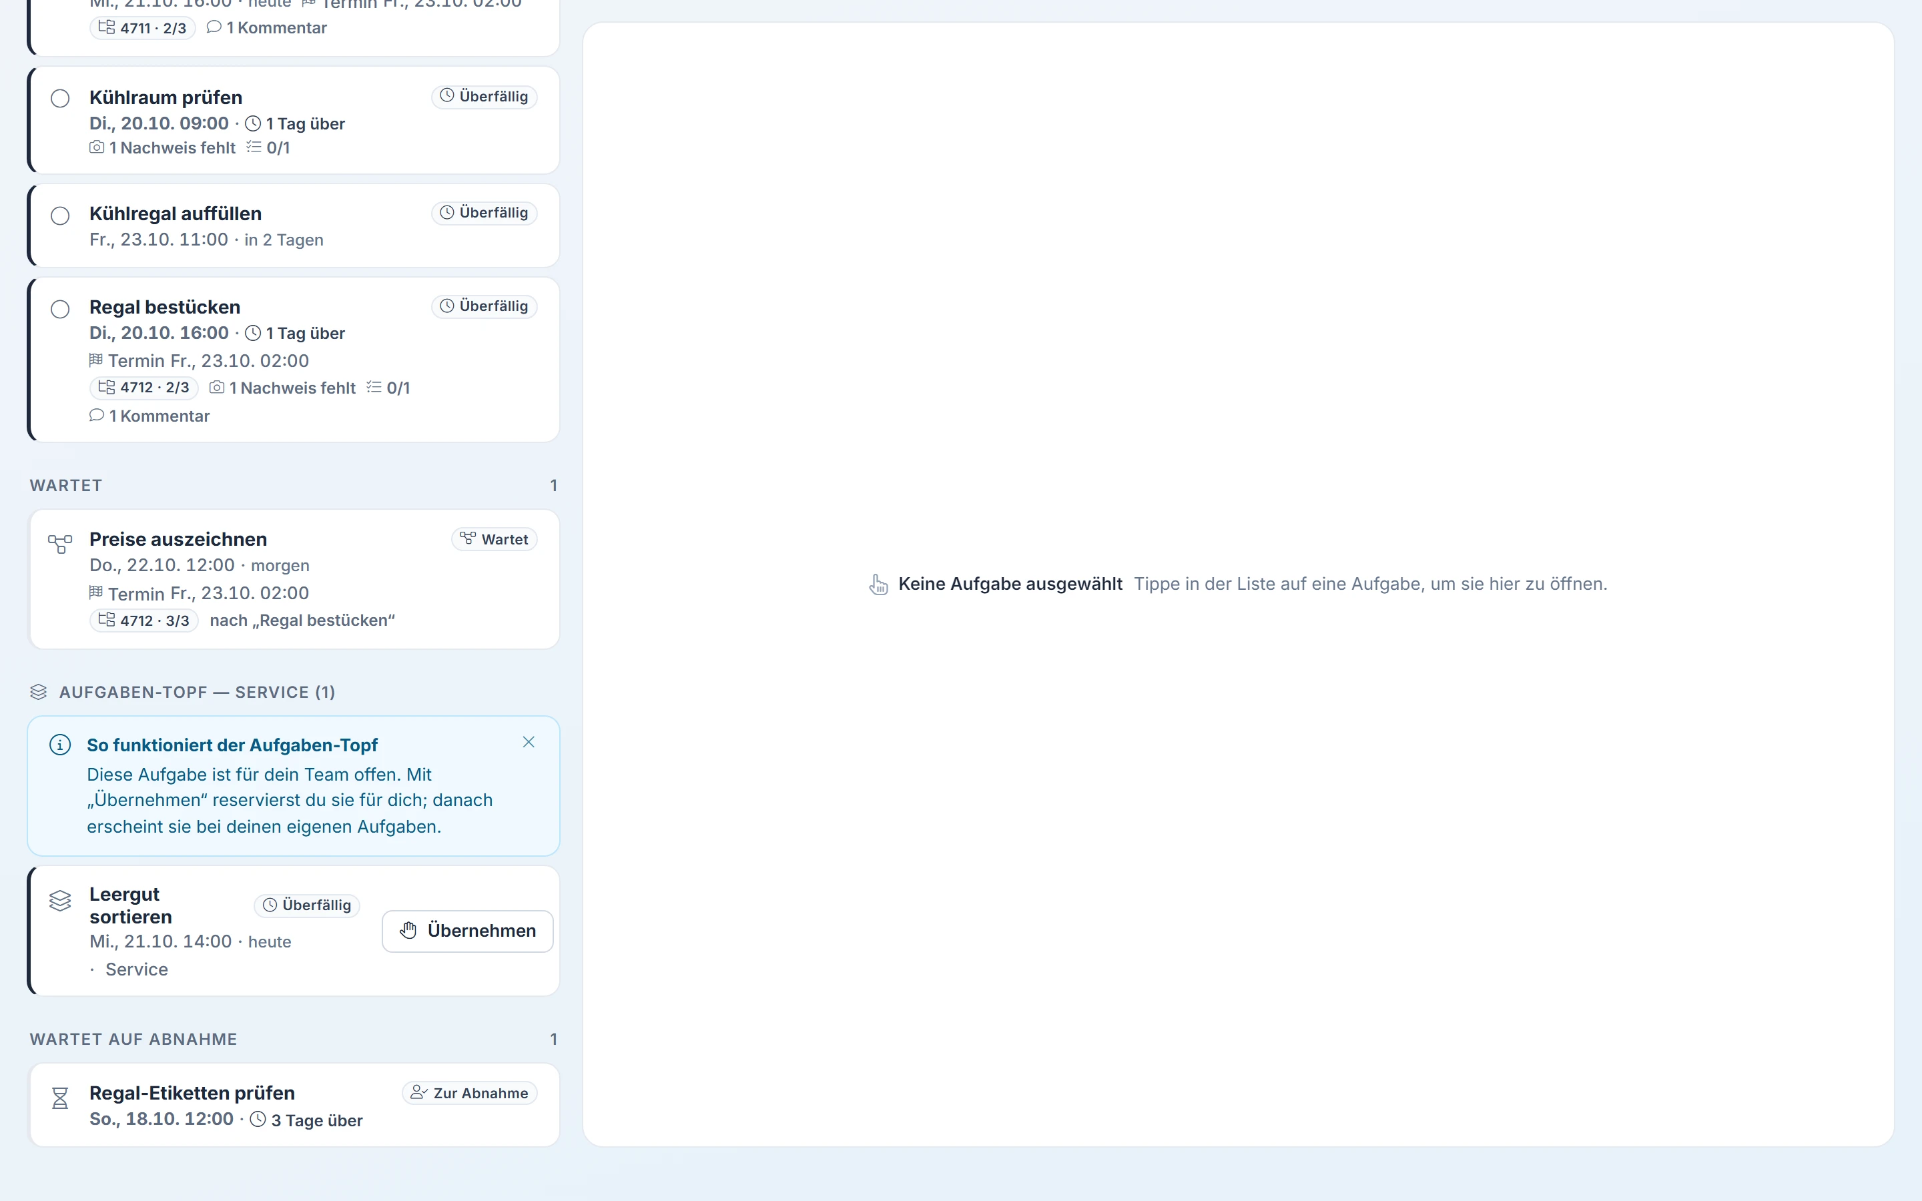Open the Kühlregal auffüllen task title

coord(176,214)
